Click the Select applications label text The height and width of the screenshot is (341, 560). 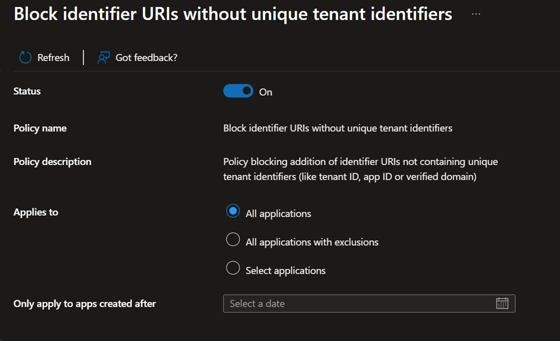[285, 270]
